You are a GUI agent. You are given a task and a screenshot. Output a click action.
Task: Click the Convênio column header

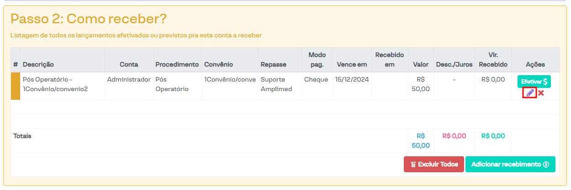(x=219, y=65)
